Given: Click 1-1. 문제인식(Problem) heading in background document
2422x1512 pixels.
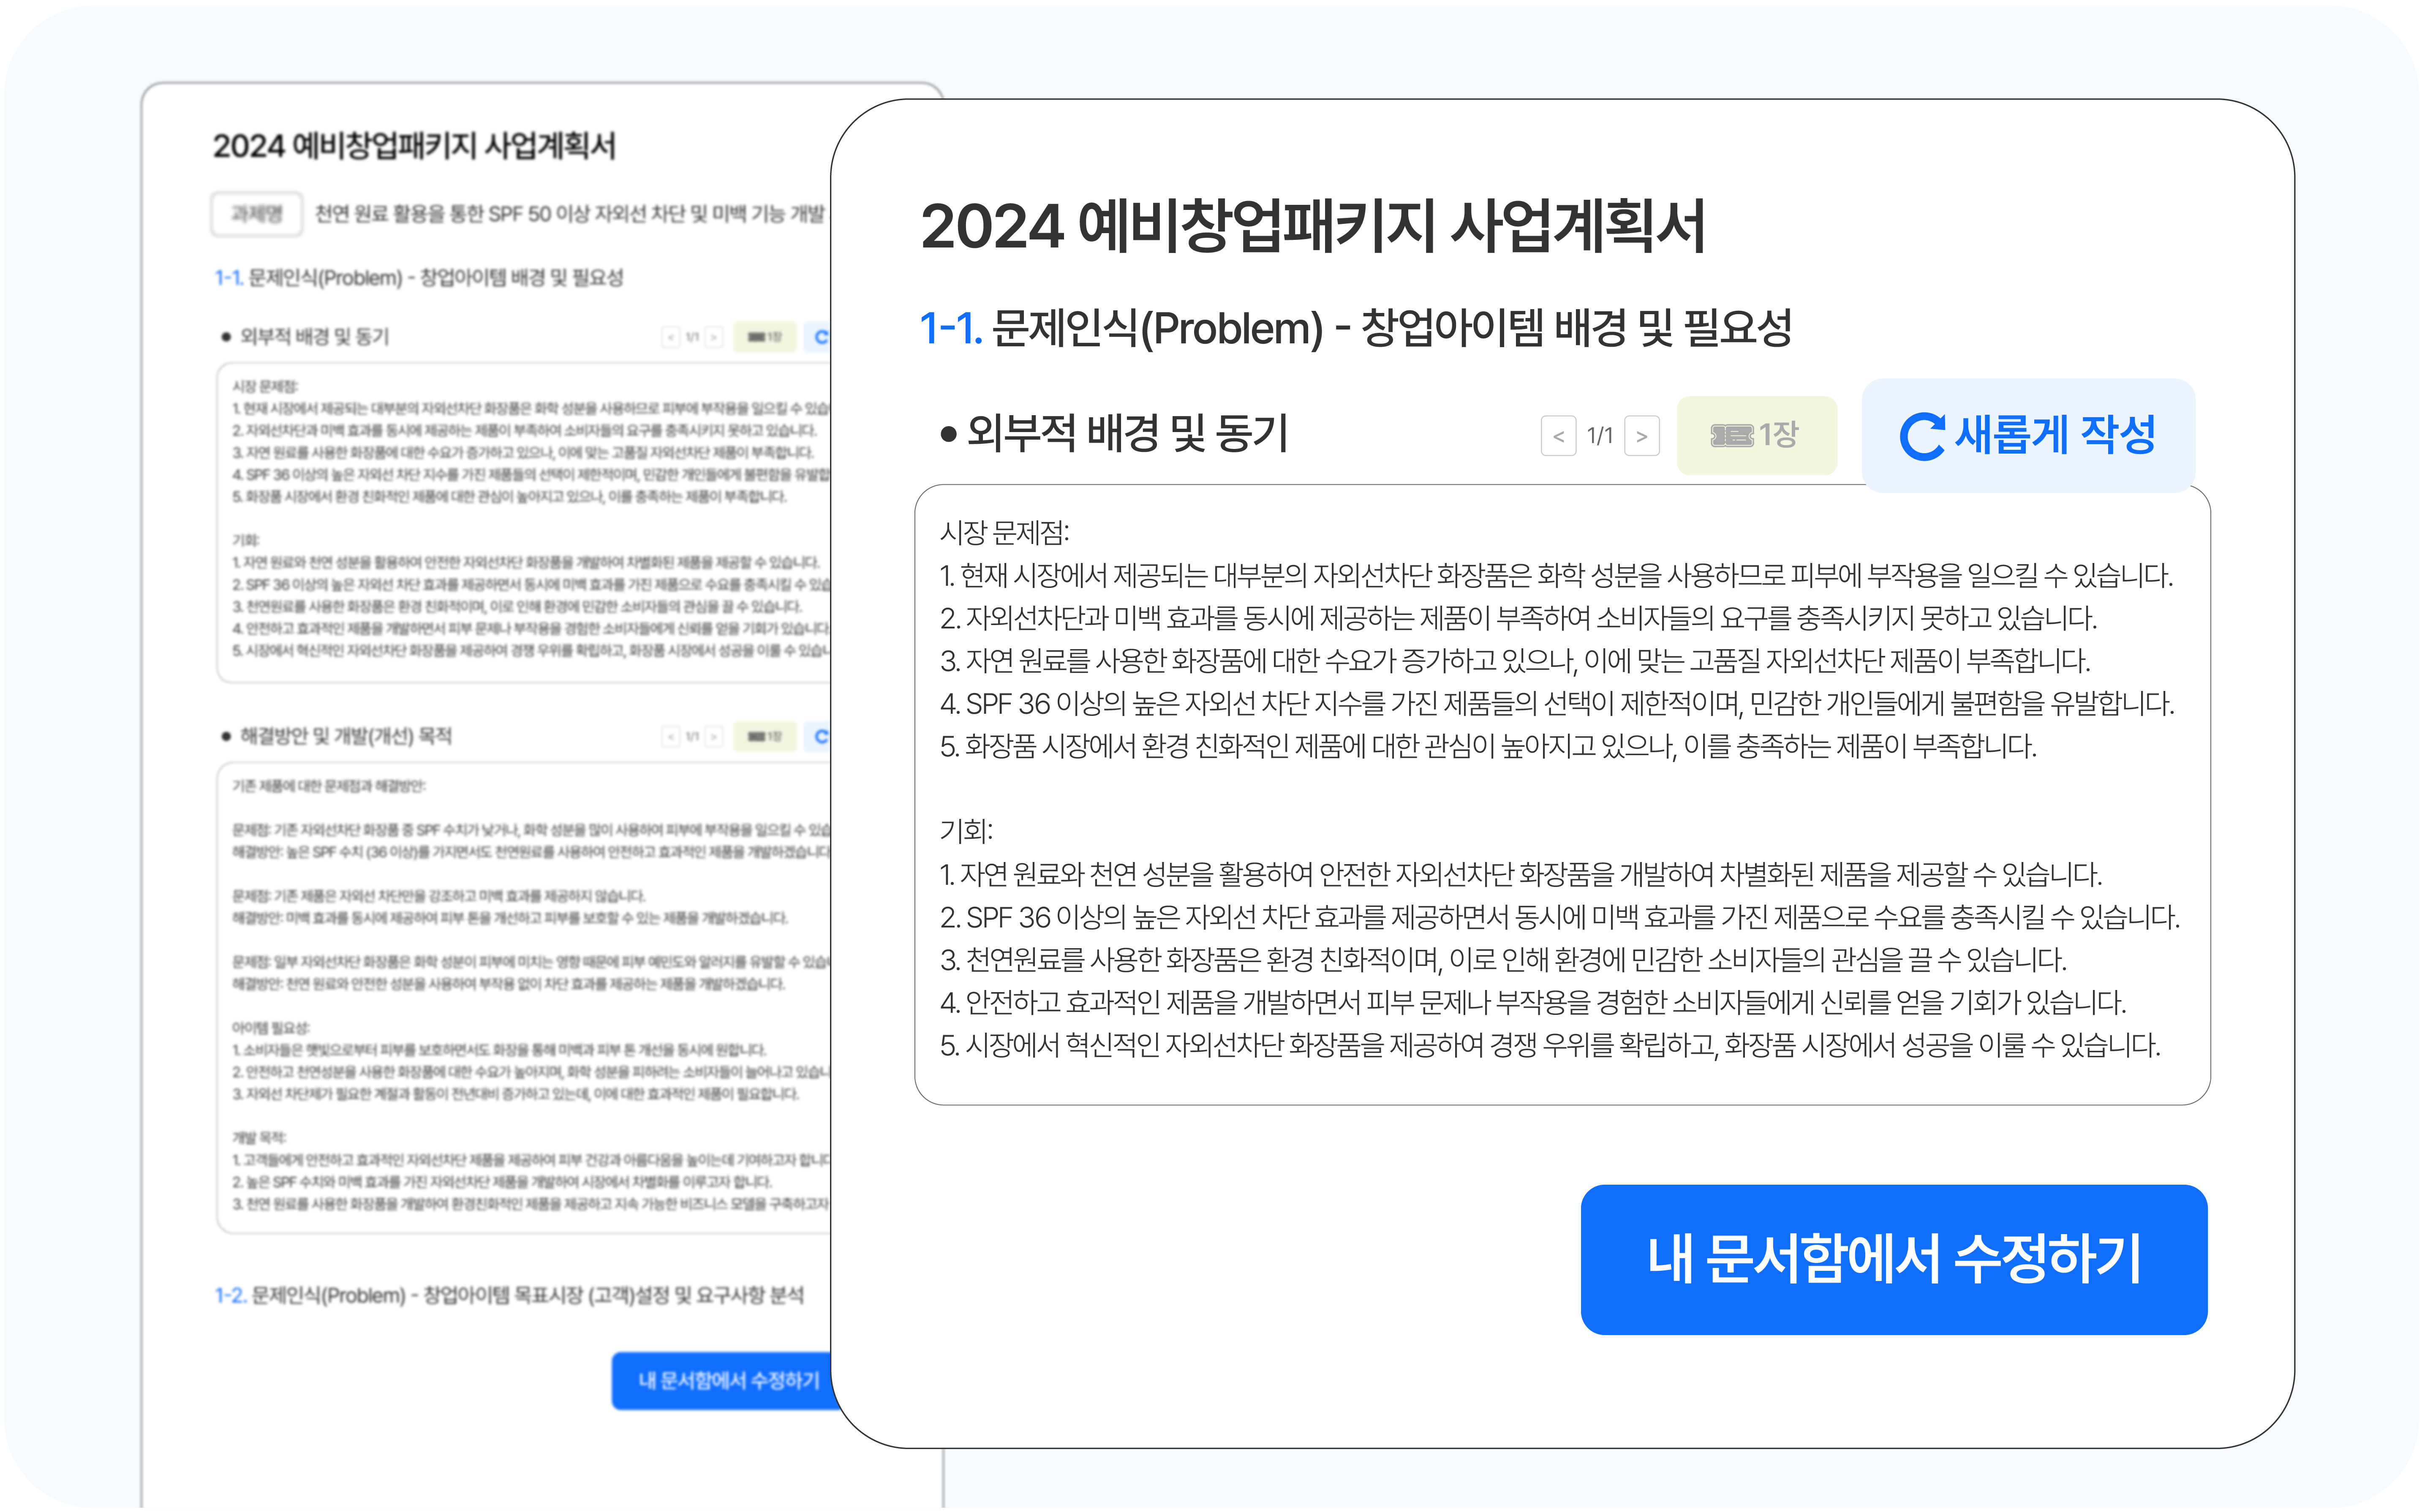Looking at the screenshot, I should [419, 278].
